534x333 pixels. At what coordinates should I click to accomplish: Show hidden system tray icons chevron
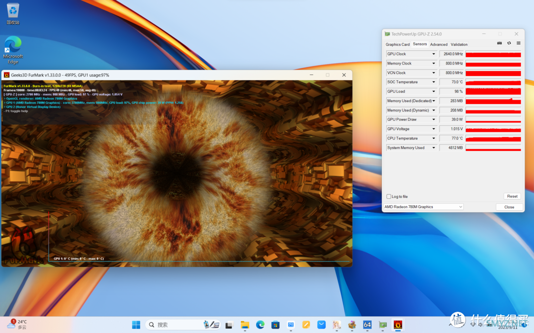[x=450, y=325]
